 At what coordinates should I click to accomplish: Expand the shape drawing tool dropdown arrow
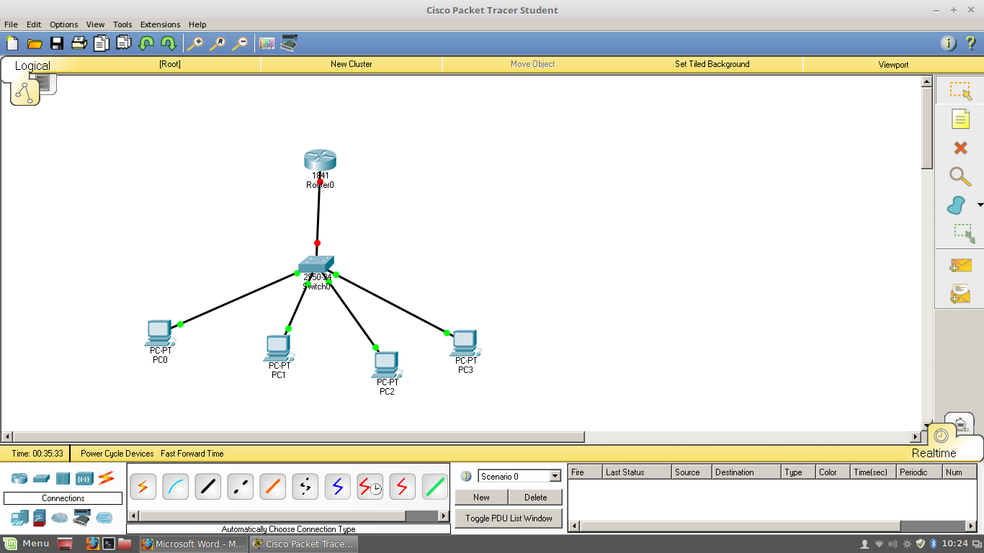click(x=980, y=205)
